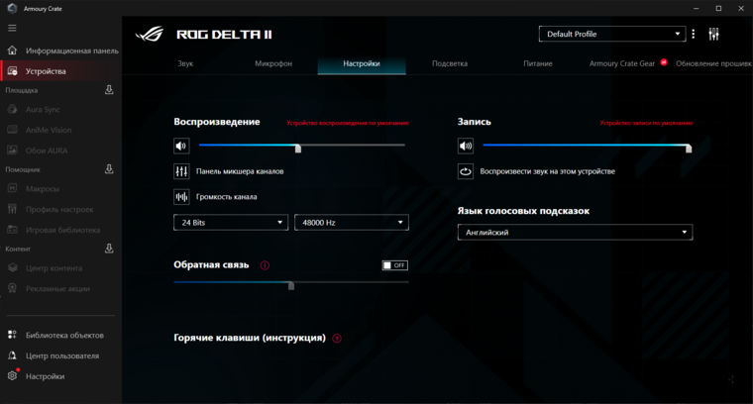Open Игровая библиотека in the sidebar
The width and height of the screenshot is (753, 404).
[61, 230]
